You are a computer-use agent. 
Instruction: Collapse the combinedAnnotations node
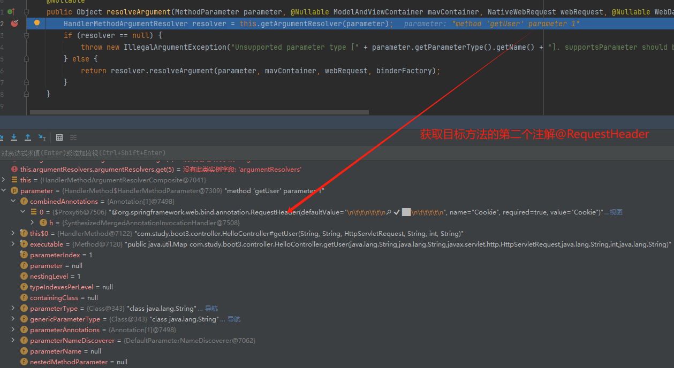coord(13,201)
